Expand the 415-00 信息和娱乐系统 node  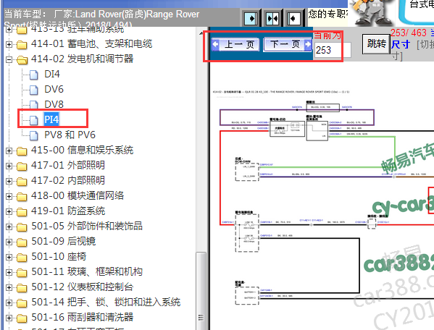9,151
